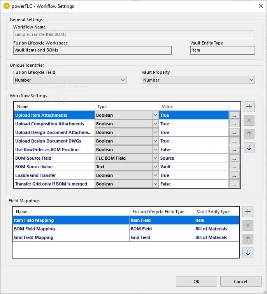Open type dropdown for Transfer Grid only if BOM is merged
The width and height of the screenshot is (267, 294).
tap(155, 184)
